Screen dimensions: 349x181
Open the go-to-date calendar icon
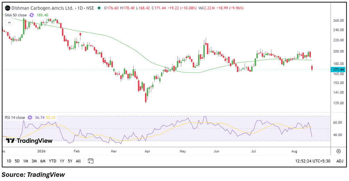(91, 161)
